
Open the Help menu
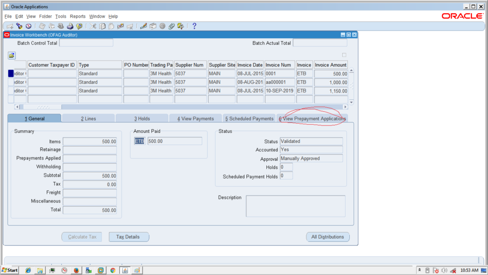point(113,16)
